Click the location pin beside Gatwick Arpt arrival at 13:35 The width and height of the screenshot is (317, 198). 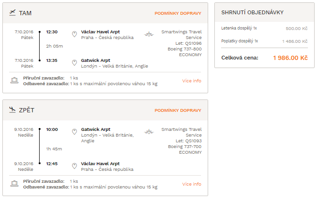point(74,63)
